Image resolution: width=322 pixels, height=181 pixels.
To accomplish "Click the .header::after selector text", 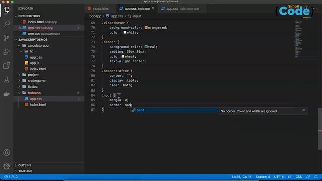I will click(x=115, y=71).
